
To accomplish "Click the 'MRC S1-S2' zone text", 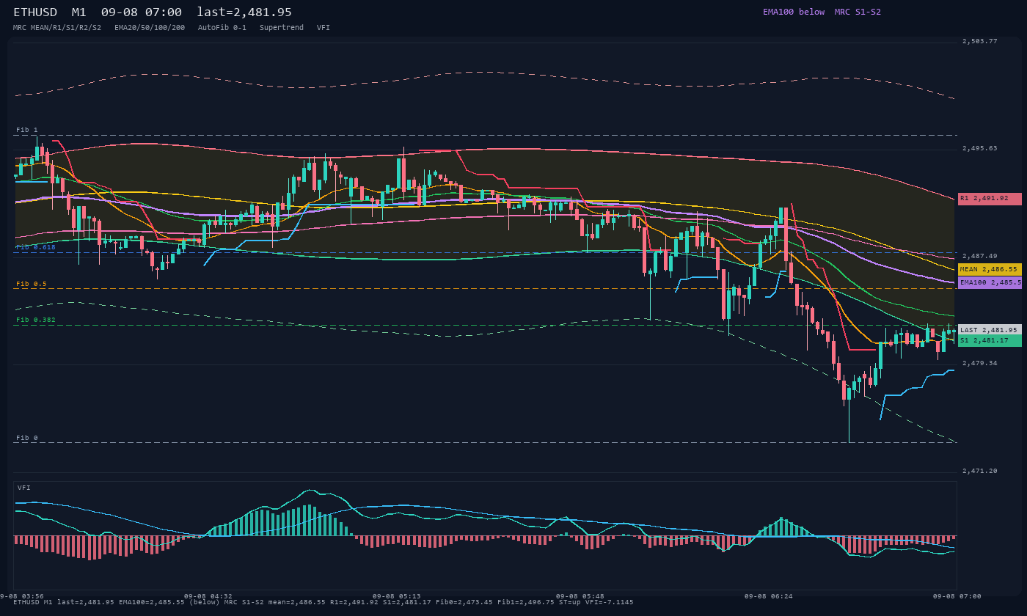I will point(858,12).
